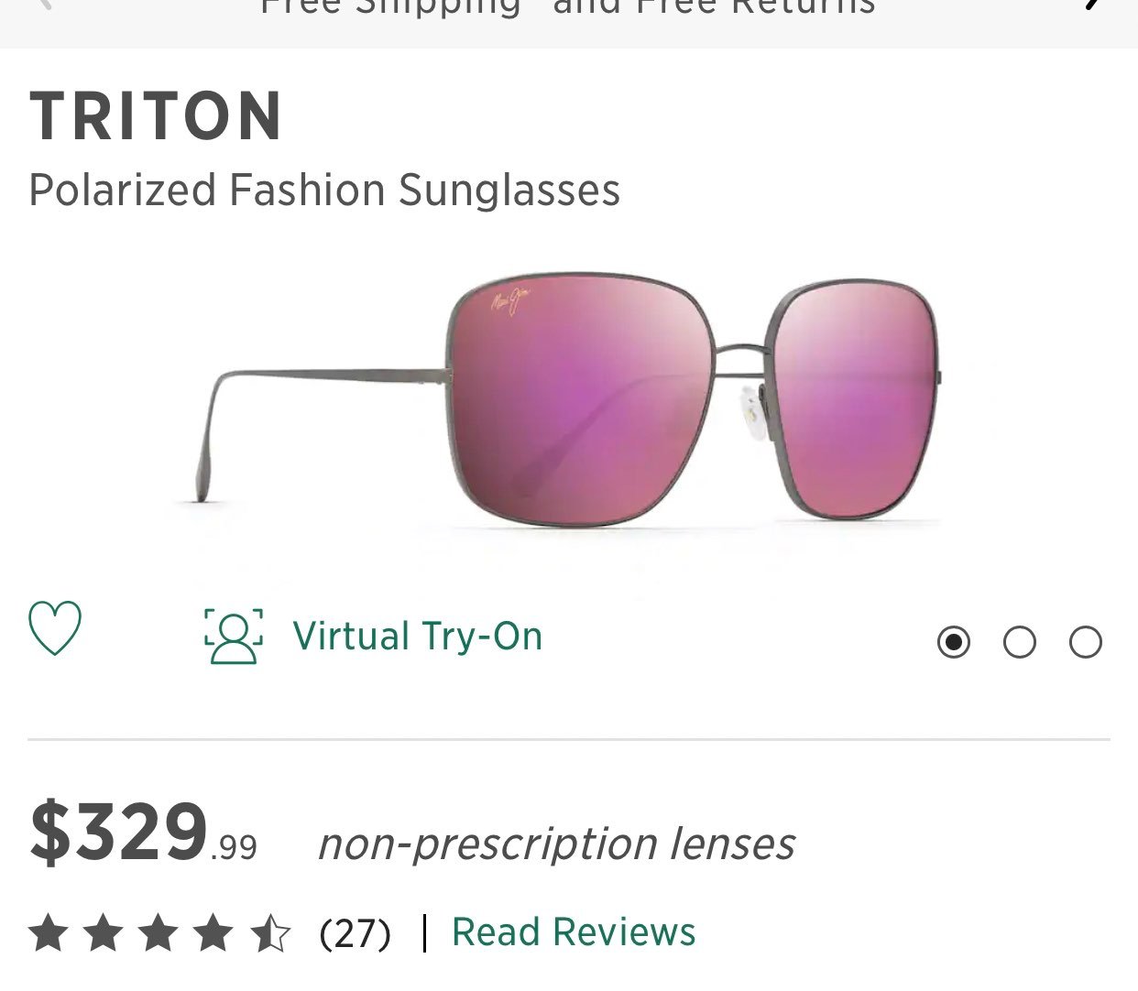Click the Virtual Try-On text link

(x=418, y=637)
